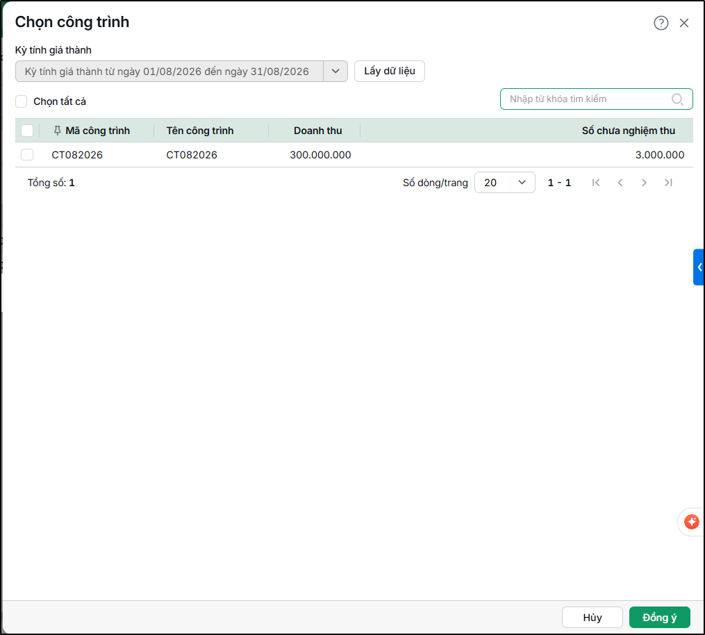Close the Chọn công trình dialog
Image resolution: width=705 pixels, height=635 pixels.
tap(684, 23)
